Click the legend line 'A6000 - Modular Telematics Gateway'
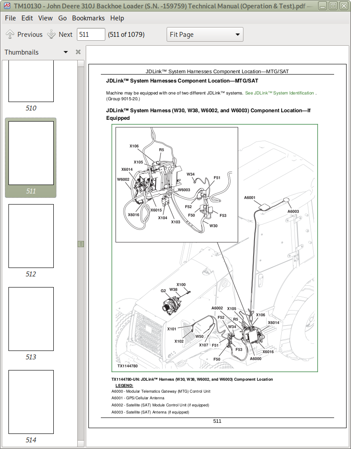This screenshot has height=449, width=351. click(161, 391)
